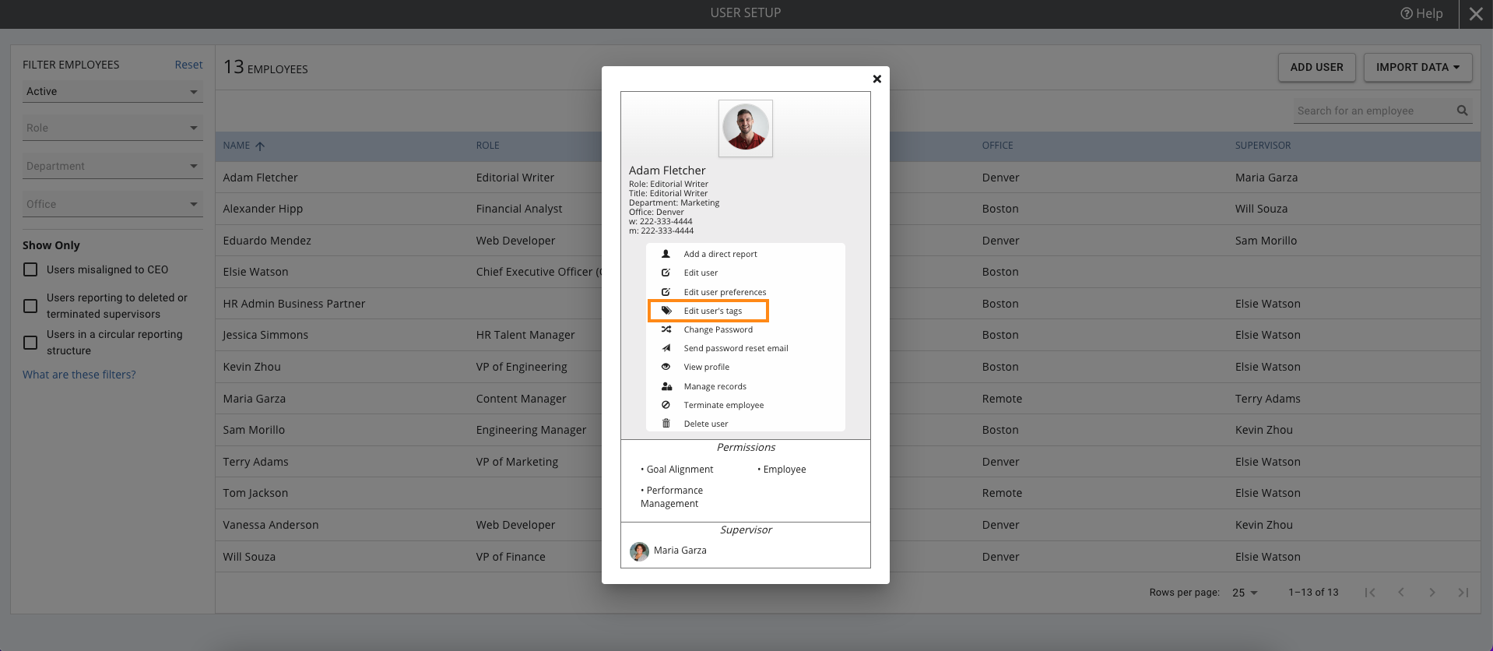Screen dimensions: 1493x651
Task: Click Elsie Watson in the Name column
Action: [x=255, y=272]
